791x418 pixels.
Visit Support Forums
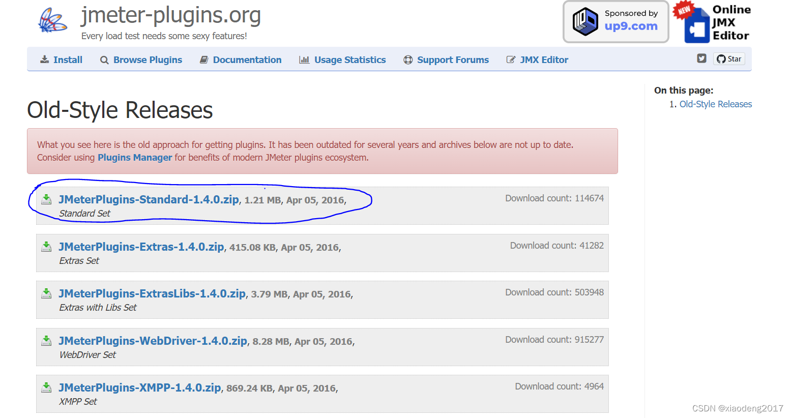point(446,60)
